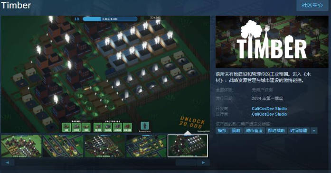Click the TIMBER header capsule image
The height and width of the screenshot is (173, 331).
click(272, 42)
